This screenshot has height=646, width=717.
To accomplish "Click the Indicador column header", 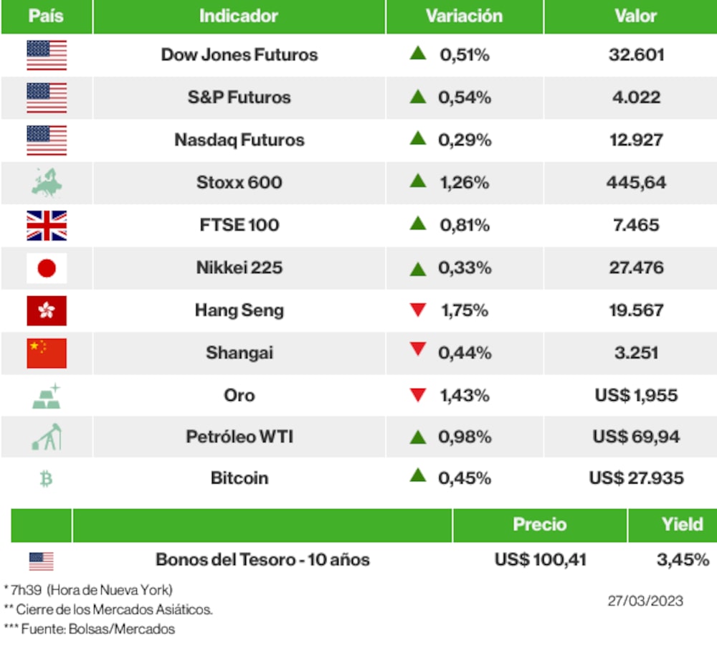I will point(239,16).
